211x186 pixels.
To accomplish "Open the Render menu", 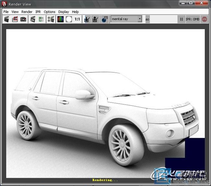I will click(27, 12).
